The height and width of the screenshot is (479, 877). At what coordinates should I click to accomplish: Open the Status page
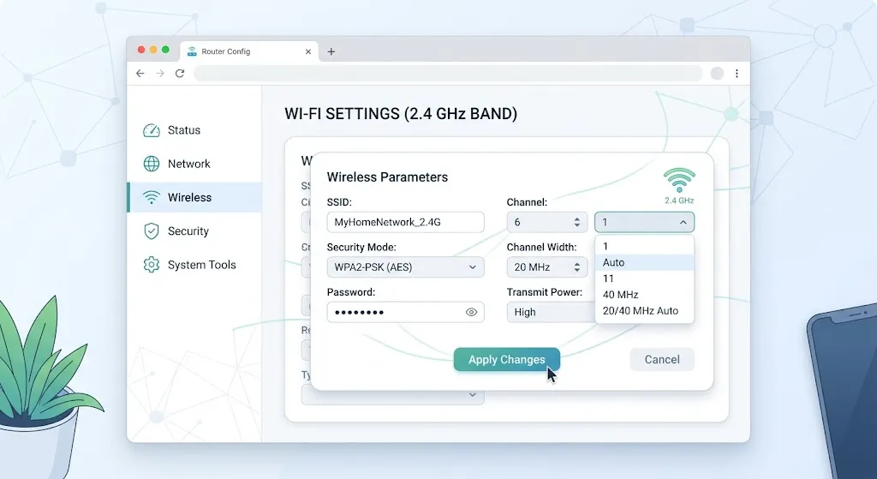click(194, 130)
